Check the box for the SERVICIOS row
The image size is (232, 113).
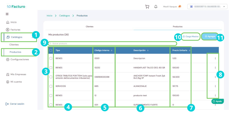coord(51,86)
